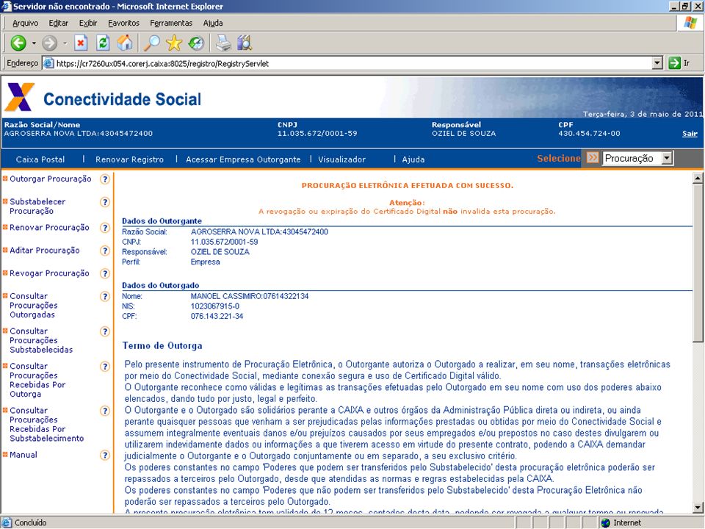Select Substabelecer Procuração in the sidebar
The height and width of the screenshot is (529, 705).
(37, 206)
